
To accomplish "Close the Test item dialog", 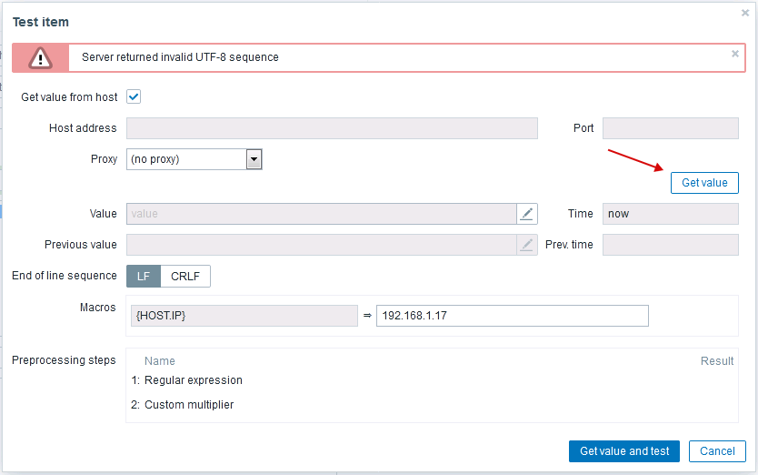I will click(x=745, y=13).
